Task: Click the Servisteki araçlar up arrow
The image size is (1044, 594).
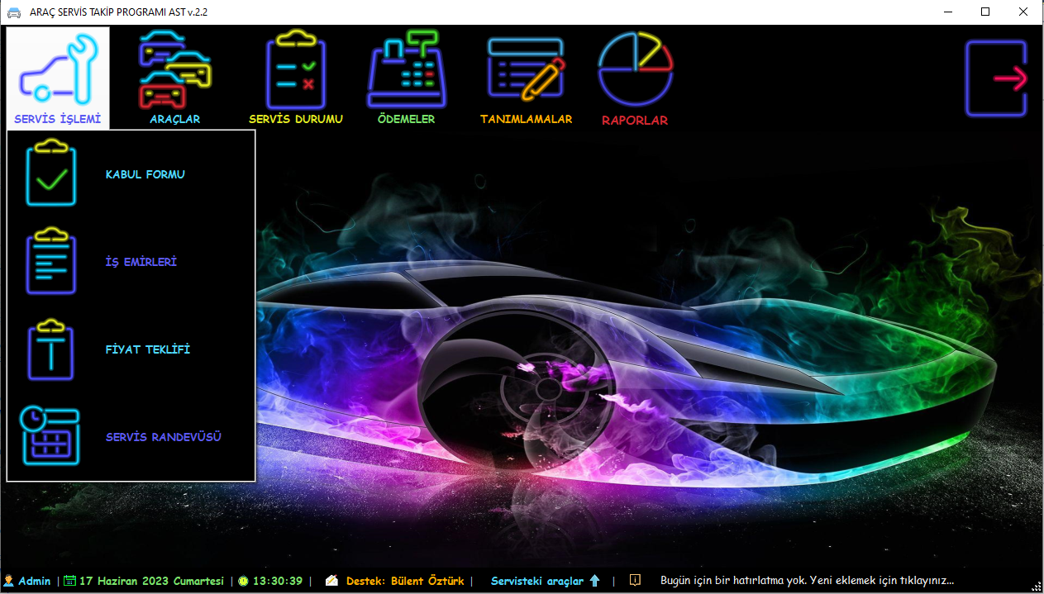Action: tap(594, 581)
